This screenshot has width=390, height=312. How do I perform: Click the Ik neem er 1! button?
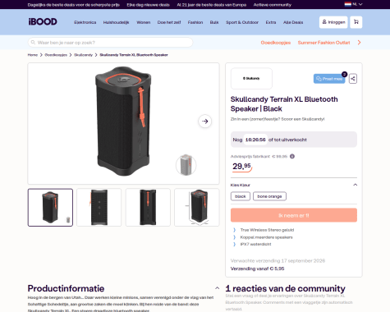pos(294,215)
